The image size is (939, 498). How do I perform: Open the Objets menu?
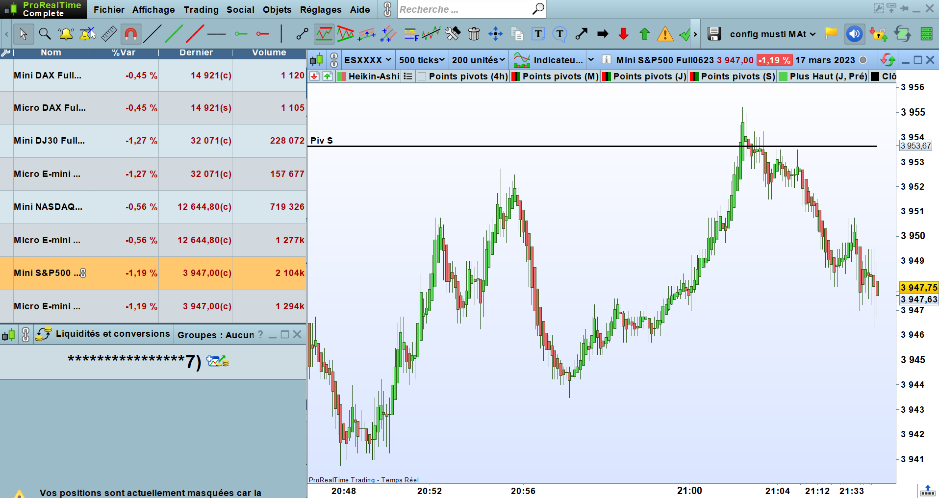(x=277, y=9)
